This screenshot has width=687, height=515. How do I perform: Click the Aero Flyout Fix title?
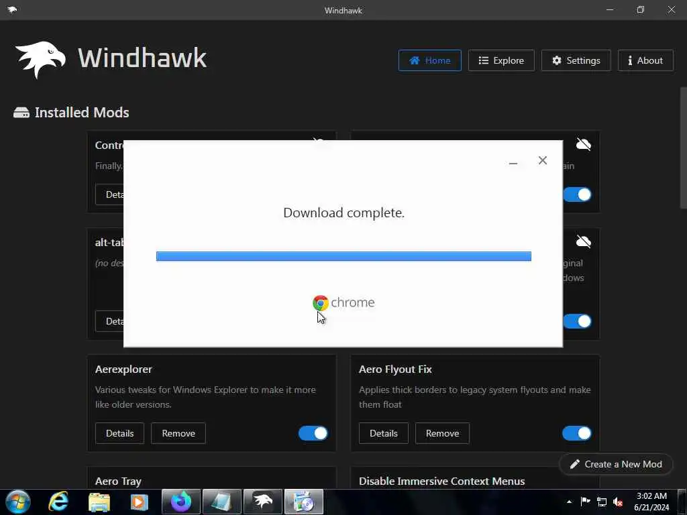[395, 369]
